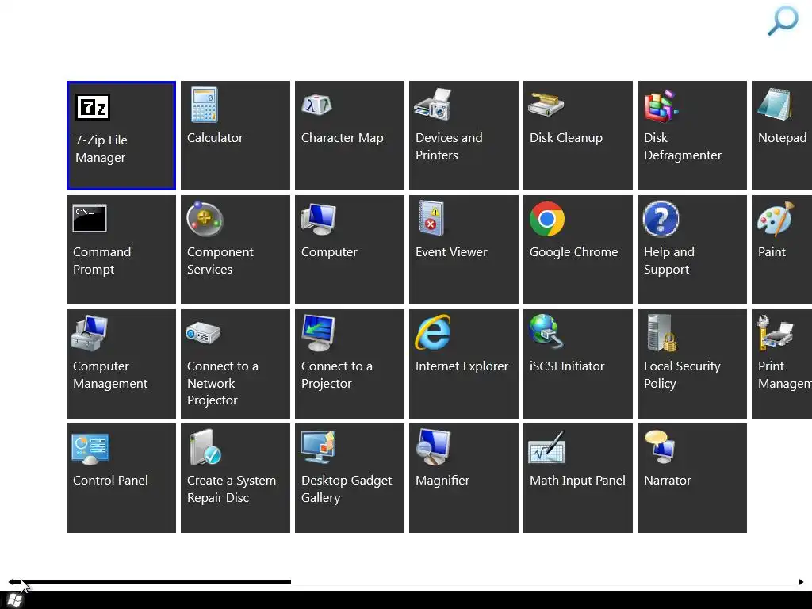Viewport: 812px width, 609px height.
Task: Open the Desktop Gadget Gallery icon
Action: 319,447
